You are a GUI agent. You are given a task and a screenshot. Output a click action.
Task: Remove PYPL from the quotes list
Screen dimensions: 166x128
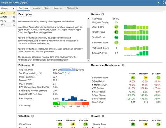pyautogui.click(x=14, y=21)
